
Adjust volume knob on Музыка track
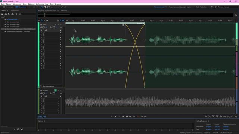pyautogui.click(x=44, y=93)
